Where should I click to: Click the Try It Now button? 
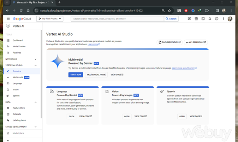(76, 75)
